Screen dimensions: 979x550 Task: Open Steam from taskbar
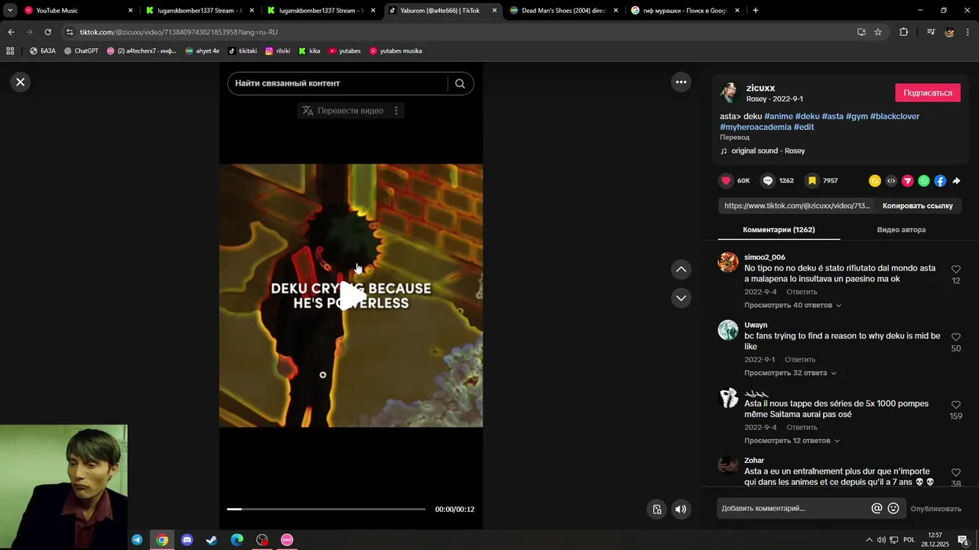[x=212, y=540]
